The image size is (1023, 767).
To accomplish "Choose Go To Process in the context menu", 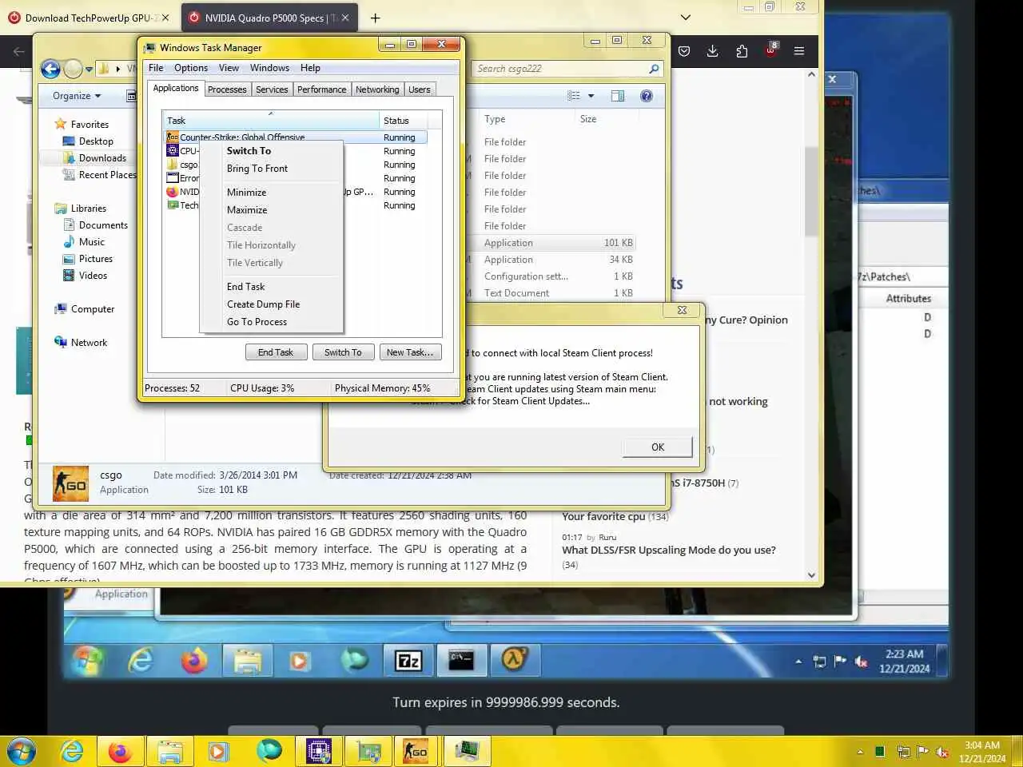I will coord(271,322).
